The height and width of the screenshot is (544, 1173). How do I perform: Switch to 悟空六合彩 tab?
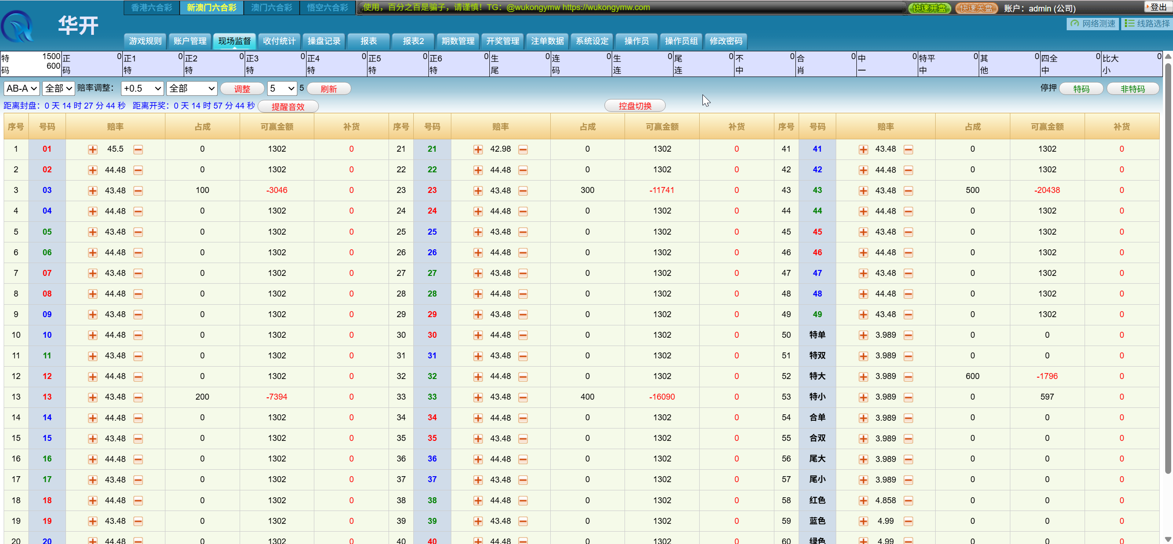pyautogui.click(x=327, y=8)
